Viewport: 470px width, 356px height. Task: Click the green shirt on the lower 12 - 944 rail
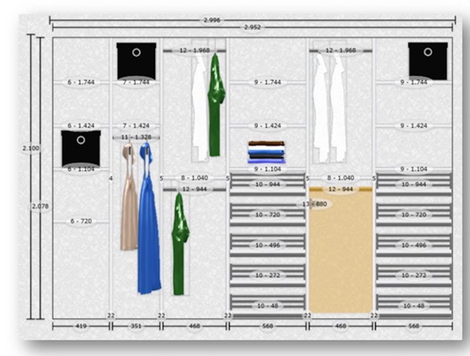tap(180, 244)
